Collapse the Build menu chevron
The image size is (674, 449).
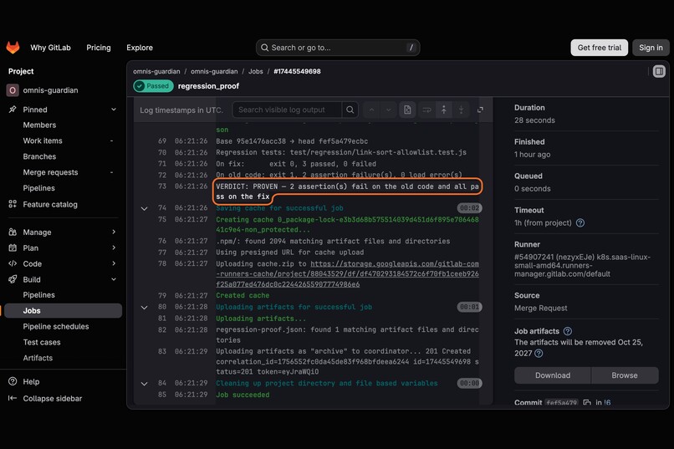click(x=114, y=279)
